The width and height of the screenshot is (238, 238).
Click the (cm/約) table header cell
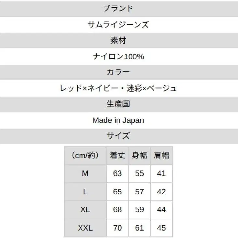85,156
